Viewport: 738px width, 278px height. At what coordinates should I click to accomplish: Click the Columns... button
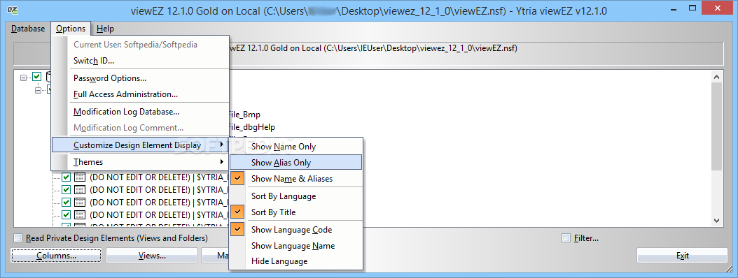click(x=57, y=256)
